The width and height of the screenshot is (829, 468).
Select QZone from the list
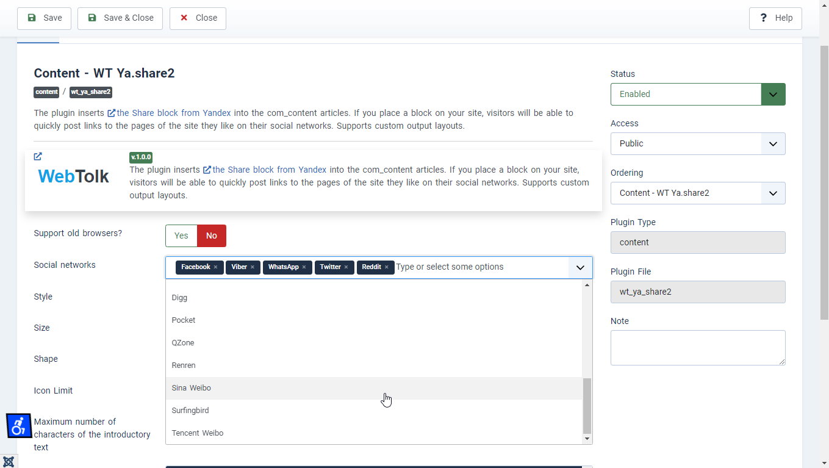pos(374,343)
